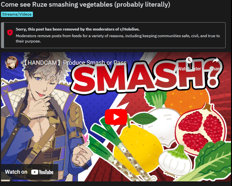Click the YouTube logo in Watch on bar

[x=42, y=172]
